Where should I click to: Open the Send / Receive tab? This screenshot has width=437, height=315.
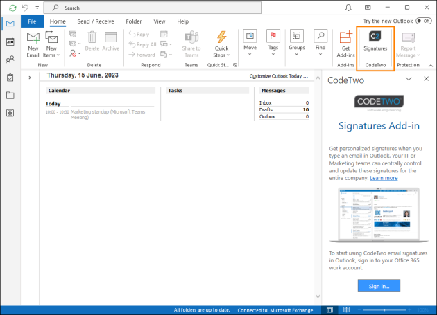96,21
